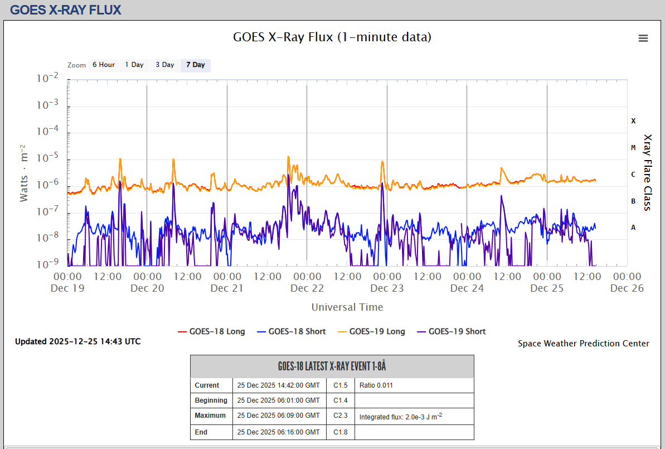Image resolution: width=665 pixels, height=449 pixels.
Task: Click the Updated 2025-12-25 timestamp text
Action: pos(78,341)
